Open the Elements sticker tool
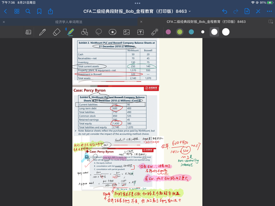 113,32
